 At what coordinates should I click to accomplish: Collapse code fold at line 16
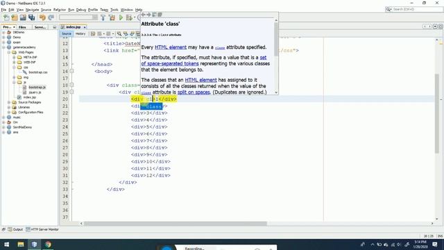[x=71, y=71]
